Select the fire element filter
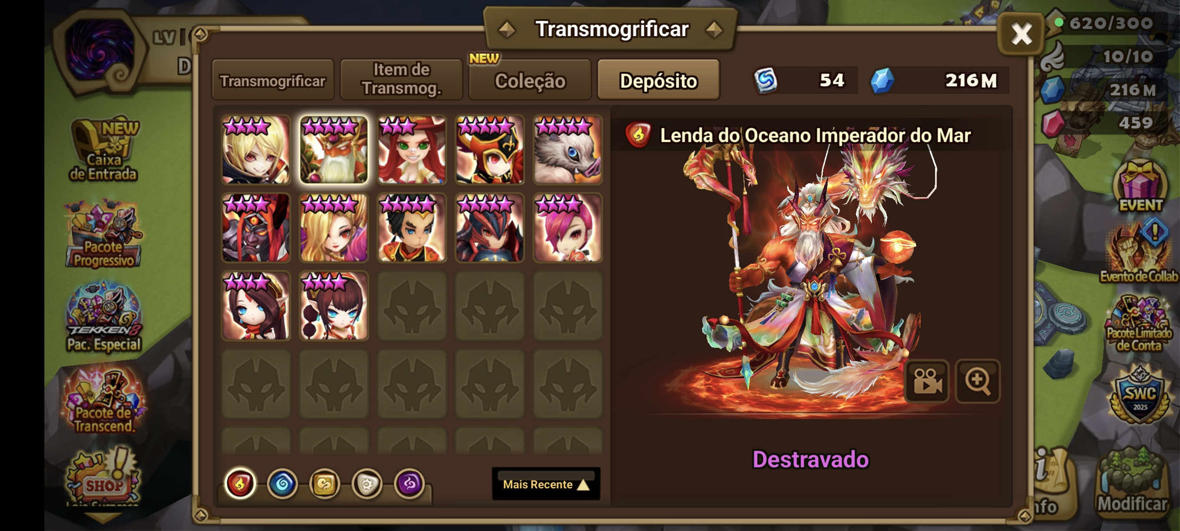The height and width of the screenshot is (531, 1180). (240, 484)
